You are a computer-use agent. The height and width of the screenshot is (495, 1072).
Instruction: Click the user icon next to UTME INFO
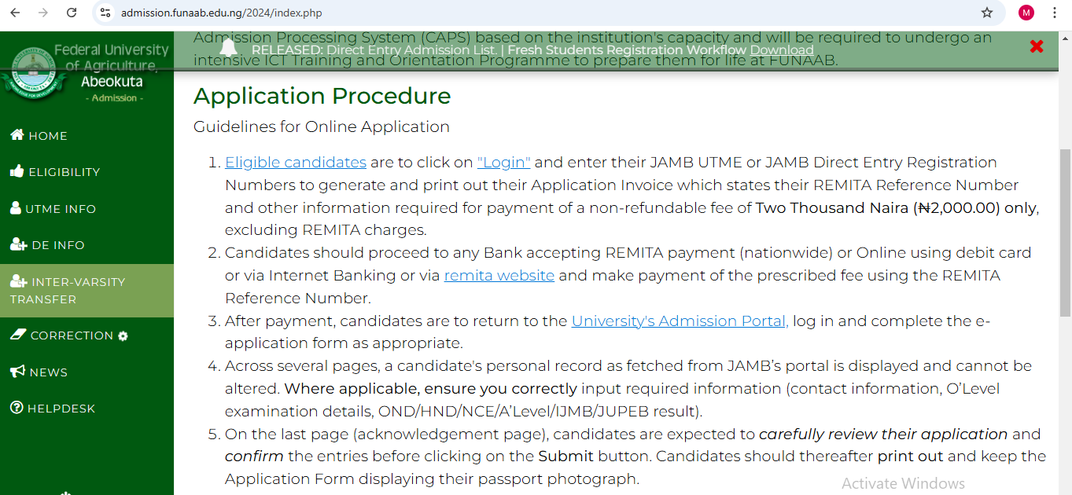click(x=17, y=208)
